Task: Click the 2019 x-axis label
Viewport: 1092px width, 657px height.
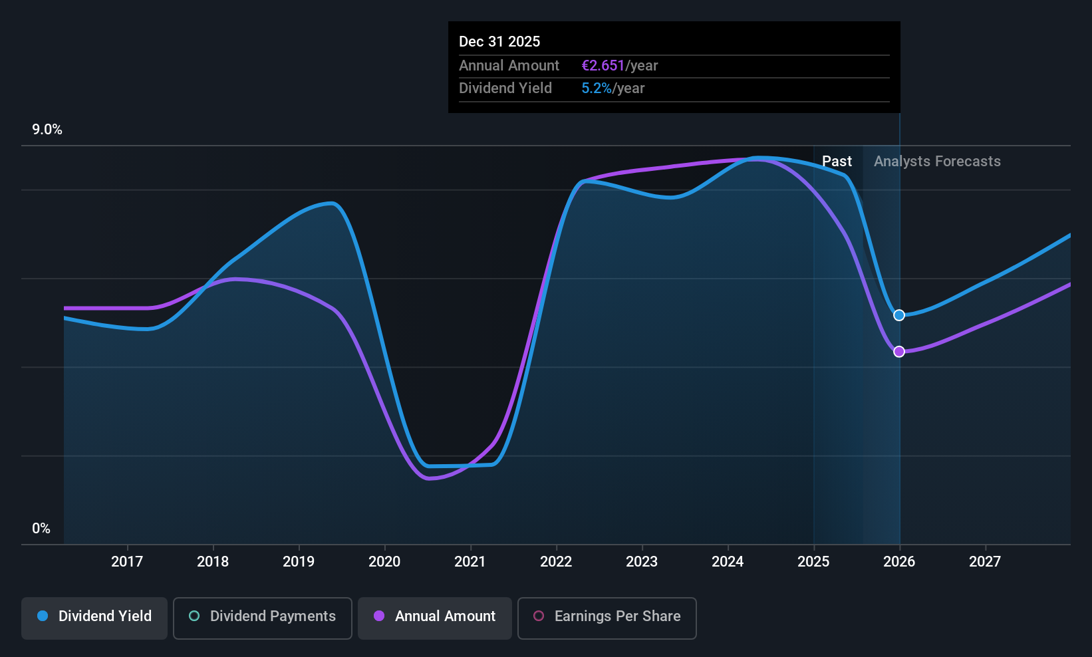Action: coord(299,562)
